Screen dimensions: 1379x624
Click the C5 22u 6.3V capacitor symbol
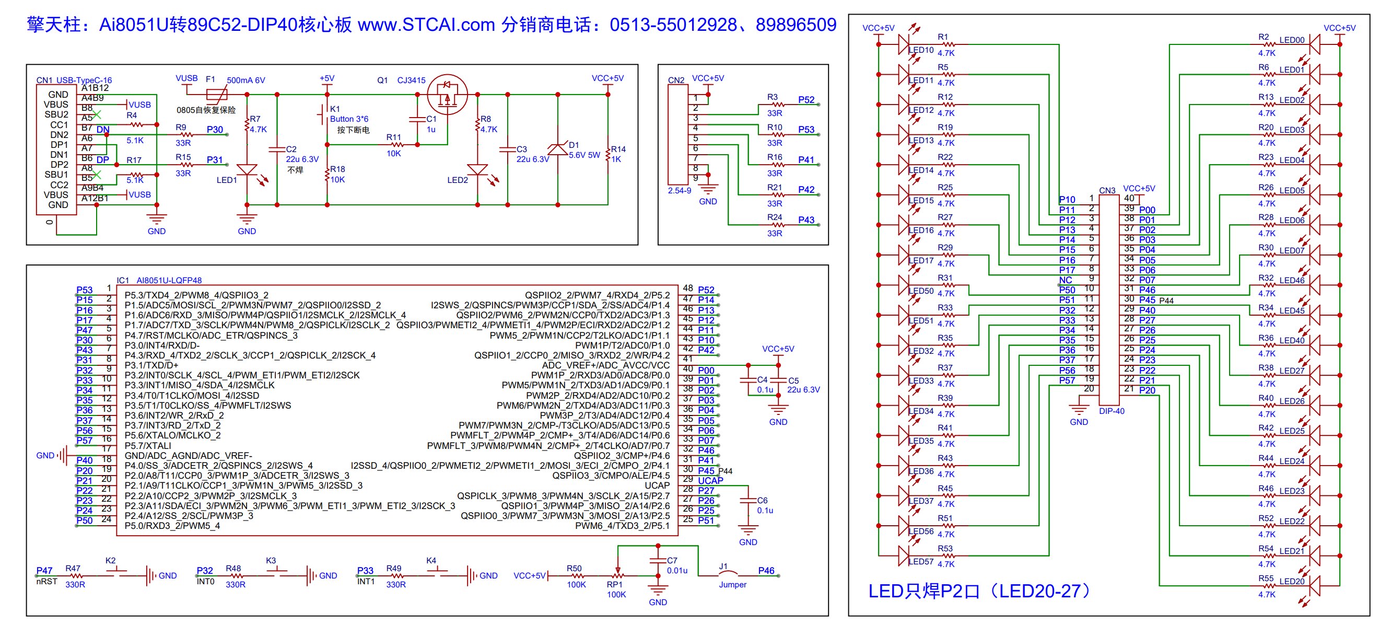pos(778,380)
